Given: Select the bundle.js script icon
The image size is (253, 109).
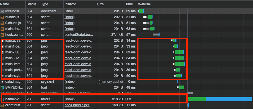Looking at the screenshot, I should coord(2,17).
